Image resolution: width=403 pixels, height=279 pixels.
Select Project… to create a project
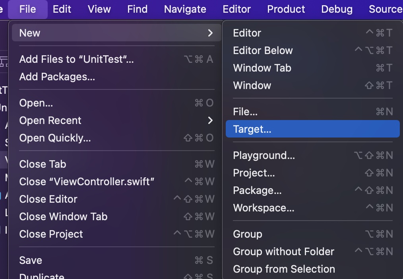point(254,173)
